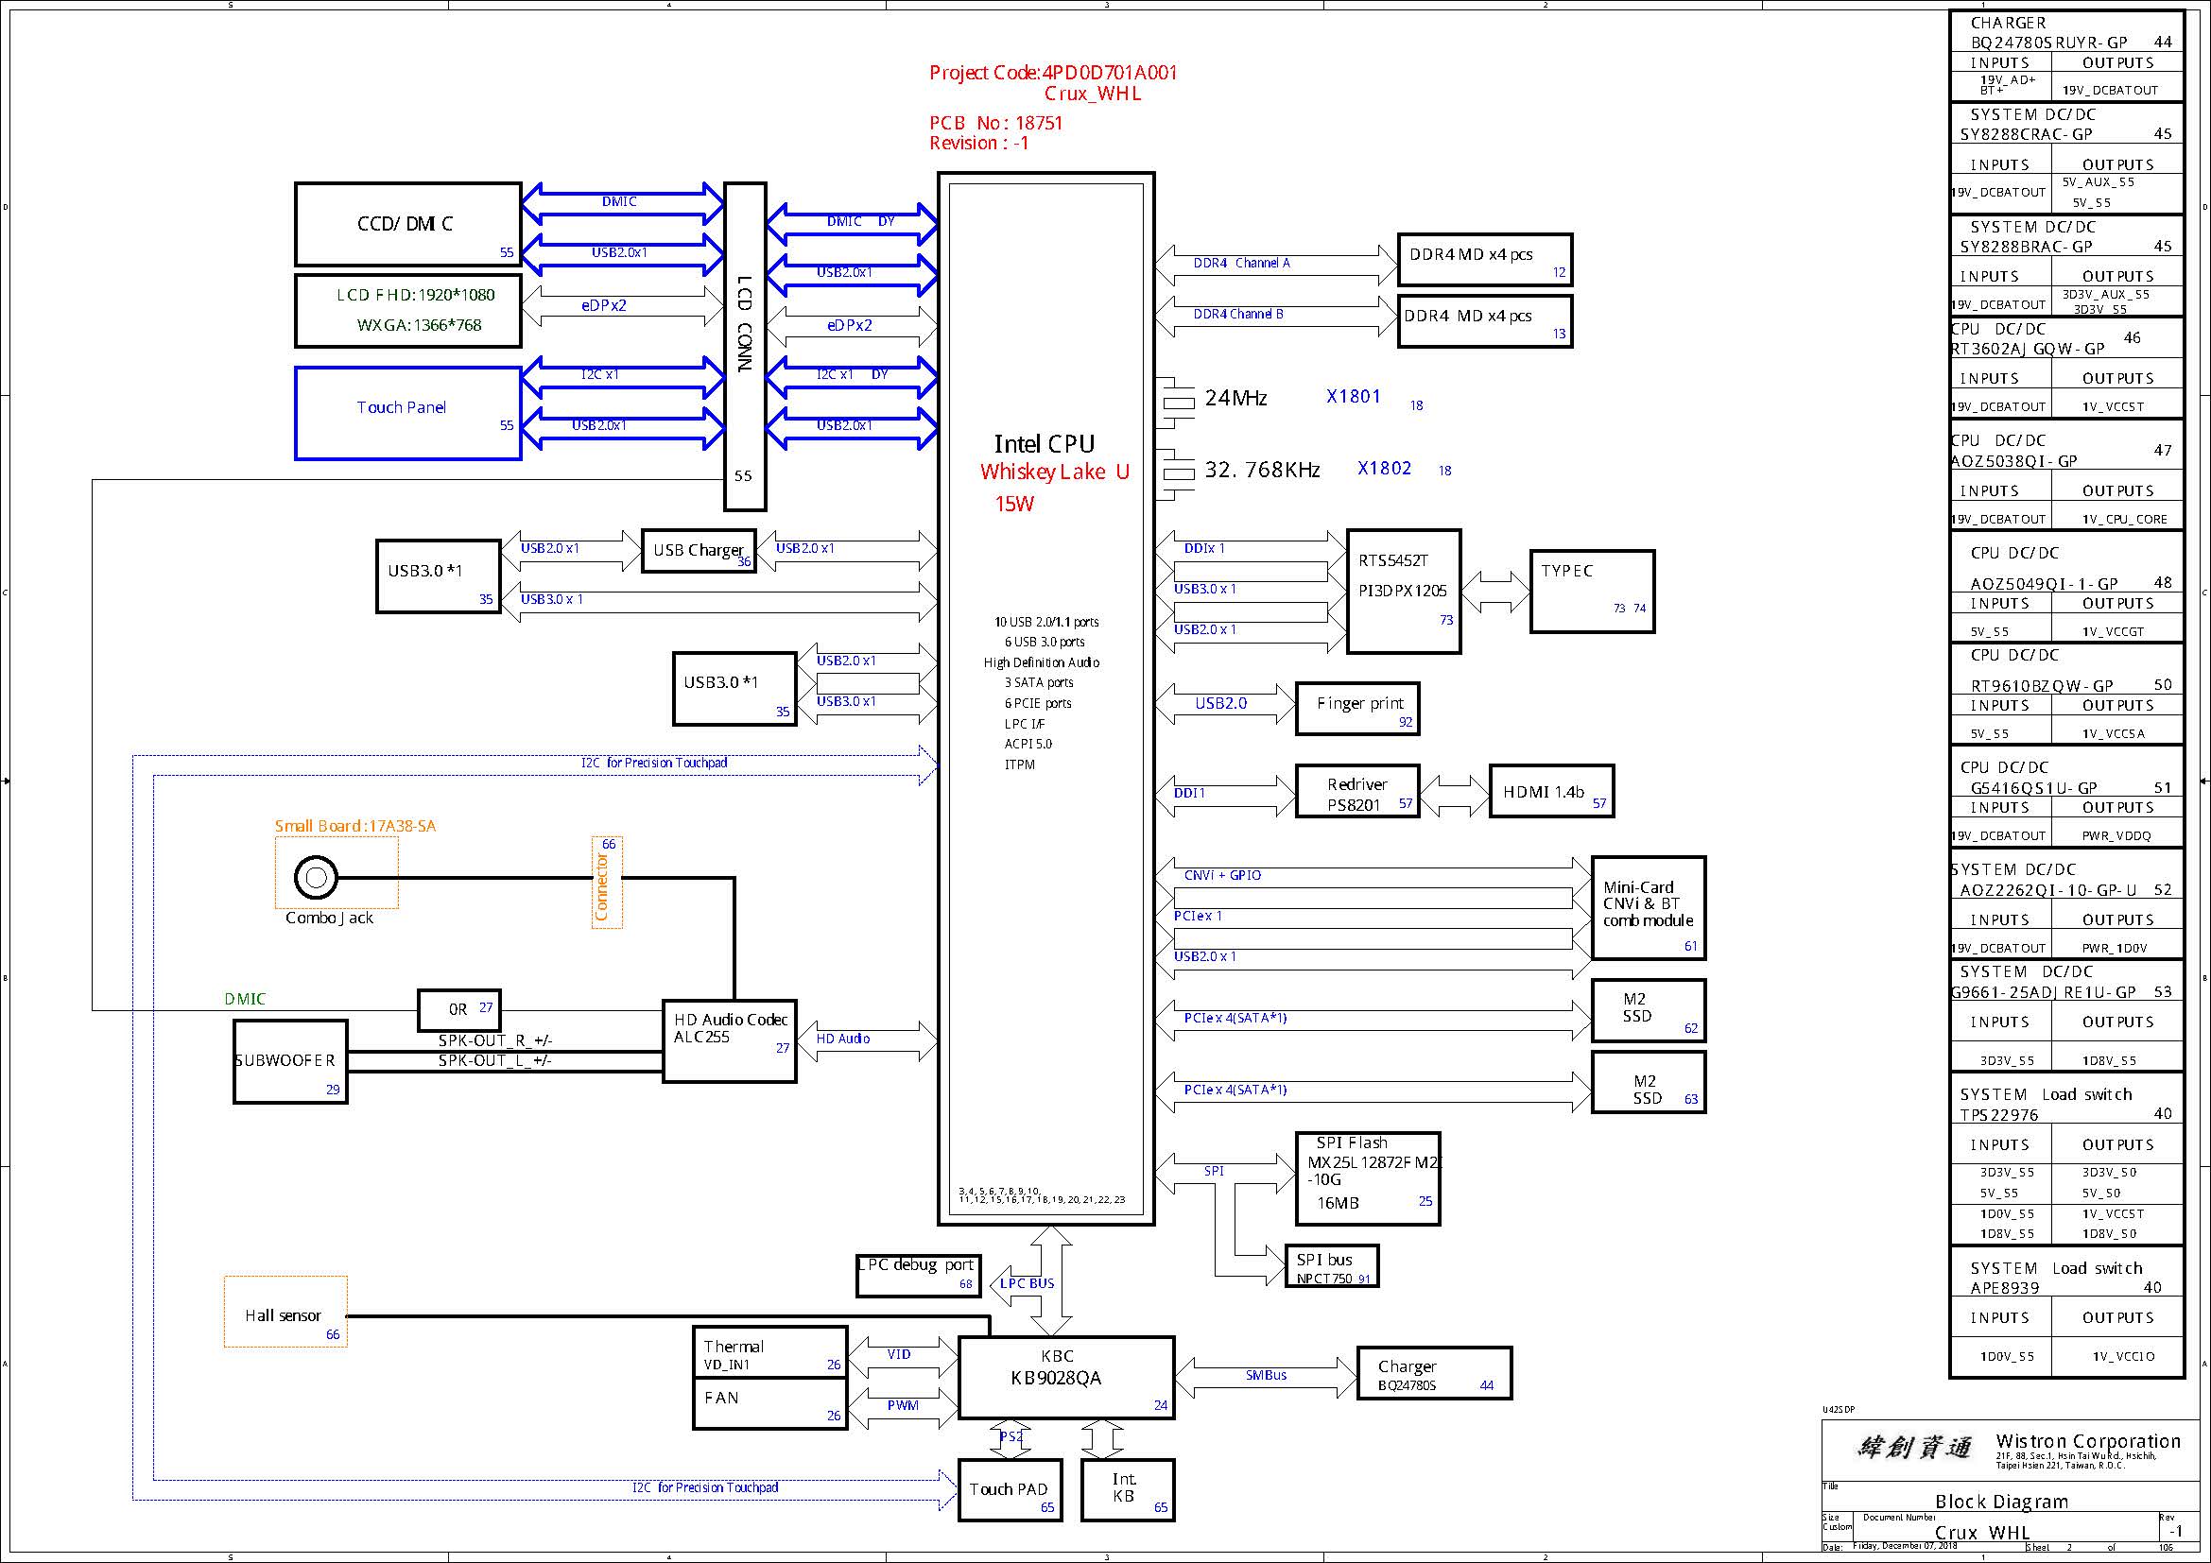
Task: Select 'SY8288CRAC-GP' in the power table
Action: pos(2027,135)
